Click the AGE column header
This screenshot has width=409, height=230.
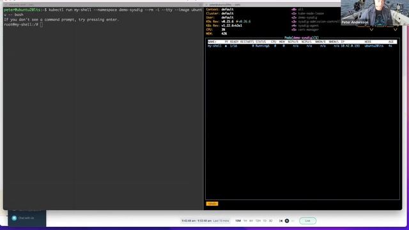(x=390, y=42)
